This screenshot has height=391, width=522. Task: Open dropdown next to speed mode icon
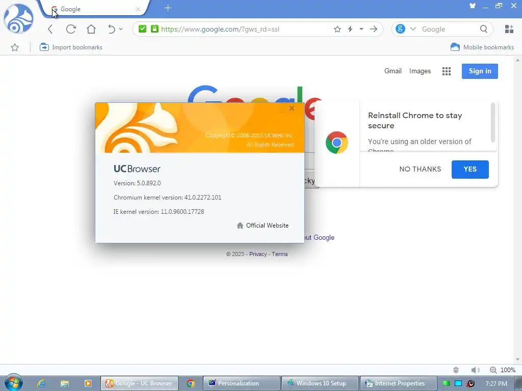pos(361,29)
